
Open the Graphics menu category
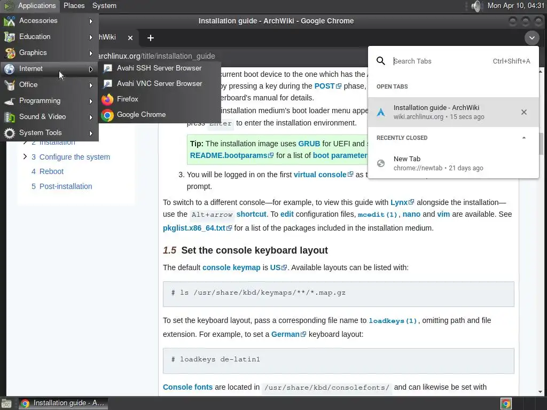point(49,53)
